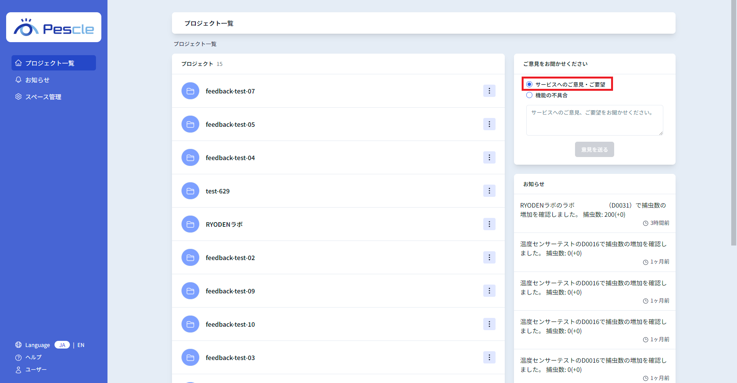
Task: Open the three-dot menu for feedback-test-02
Action: pyautogui.click(x=489, y=257)
